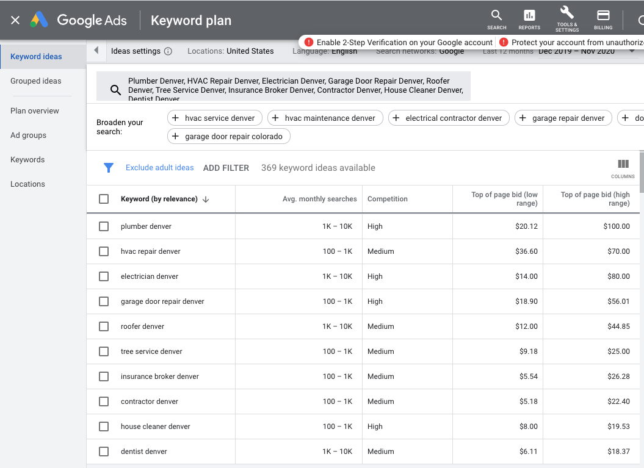Click Keyword (by relevance) column header
Image resolution: width=644 pixels, height=468 pixels.
coord(159,199)
